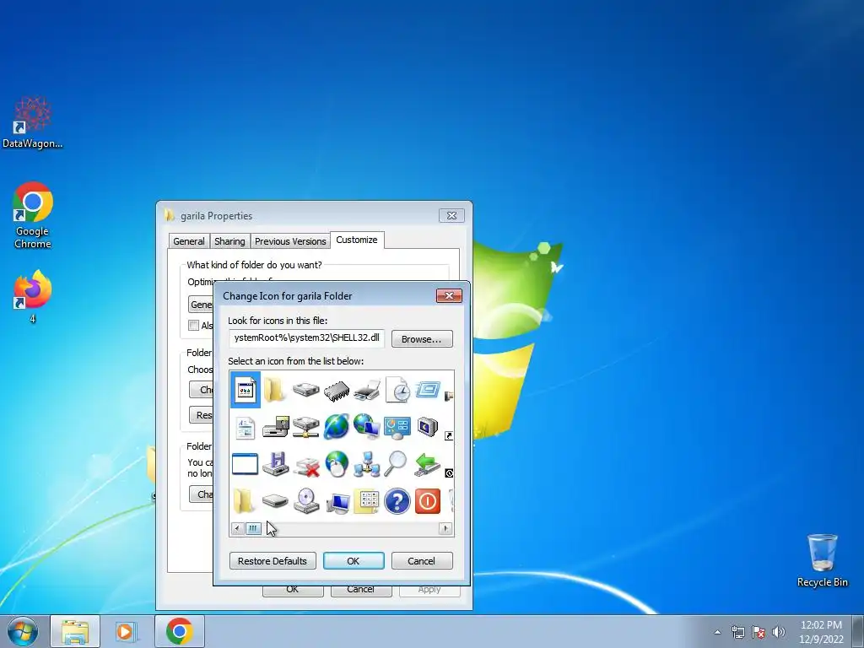This screenshot has width=864, height=648.
Task: Open Windows Explorer from taskbar
Action: coord(75,631)
